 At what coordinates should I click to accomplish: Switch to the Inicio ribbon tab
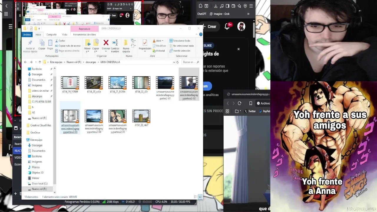(38, 34)
